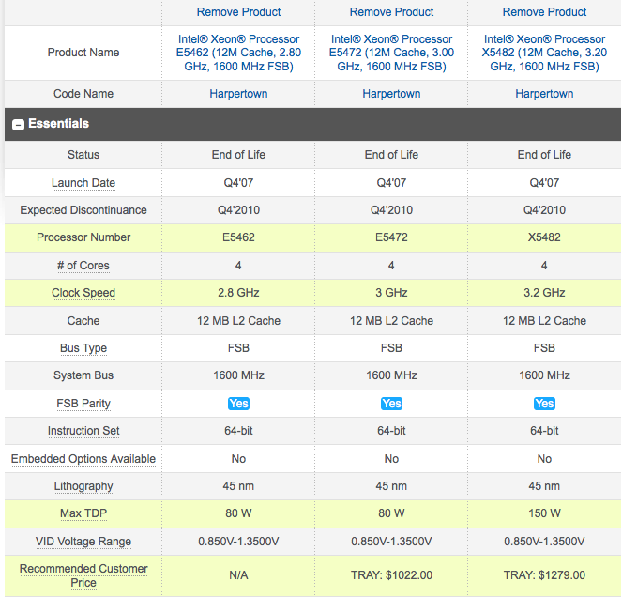Click the Clock Speed row label
Image resolution: width=622 pixels, height=597 pixels.
(x=83, y=293)
